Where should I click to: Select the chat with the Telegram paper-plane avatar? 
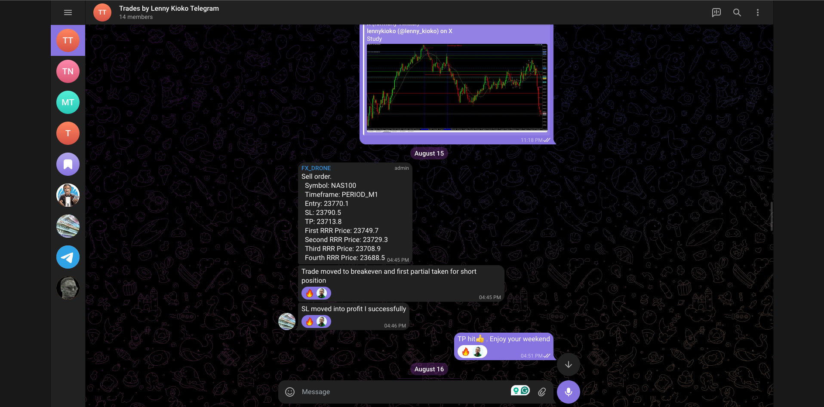pyautogui.click(x=68, y=257)
